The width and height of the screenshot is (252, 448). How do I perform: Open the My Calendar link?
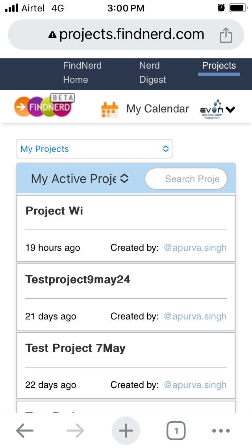[x=157, y=109]
